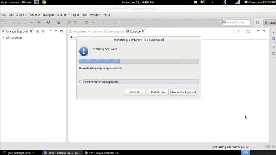Image resolution: width=276 pixels, height=155 pixels.
Task: Click the New file wizard icon
Action: [3, 22]
